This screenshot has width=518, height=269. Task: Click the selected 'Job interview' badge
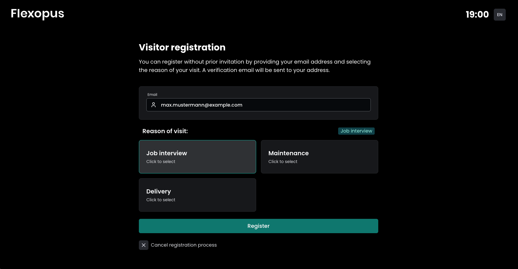coord(356,131)
